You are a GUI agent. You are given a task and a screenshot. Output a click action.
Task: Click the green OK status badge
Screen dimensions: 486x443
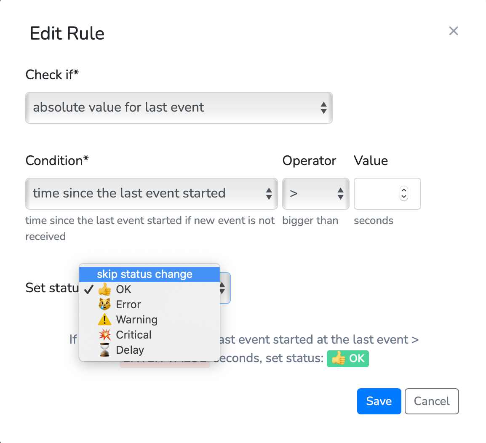click(348, 359)
